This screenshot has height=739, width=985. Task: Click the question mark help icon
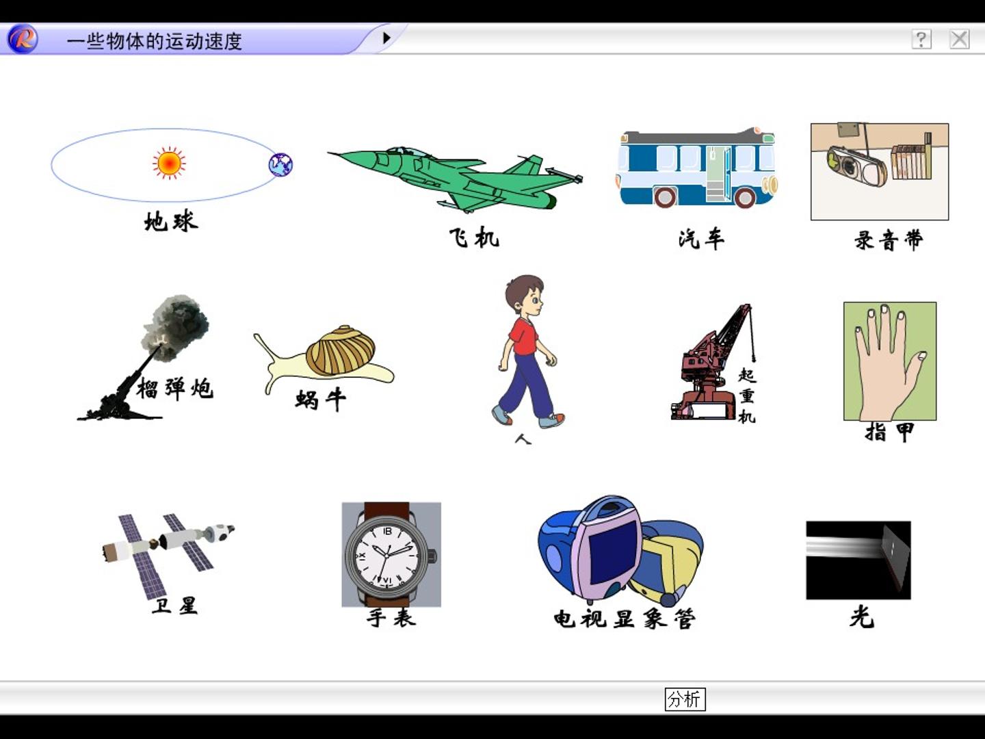point(921,39)
